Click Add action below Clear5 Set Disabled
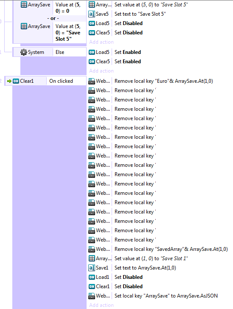233x309 pixels. 101,42
